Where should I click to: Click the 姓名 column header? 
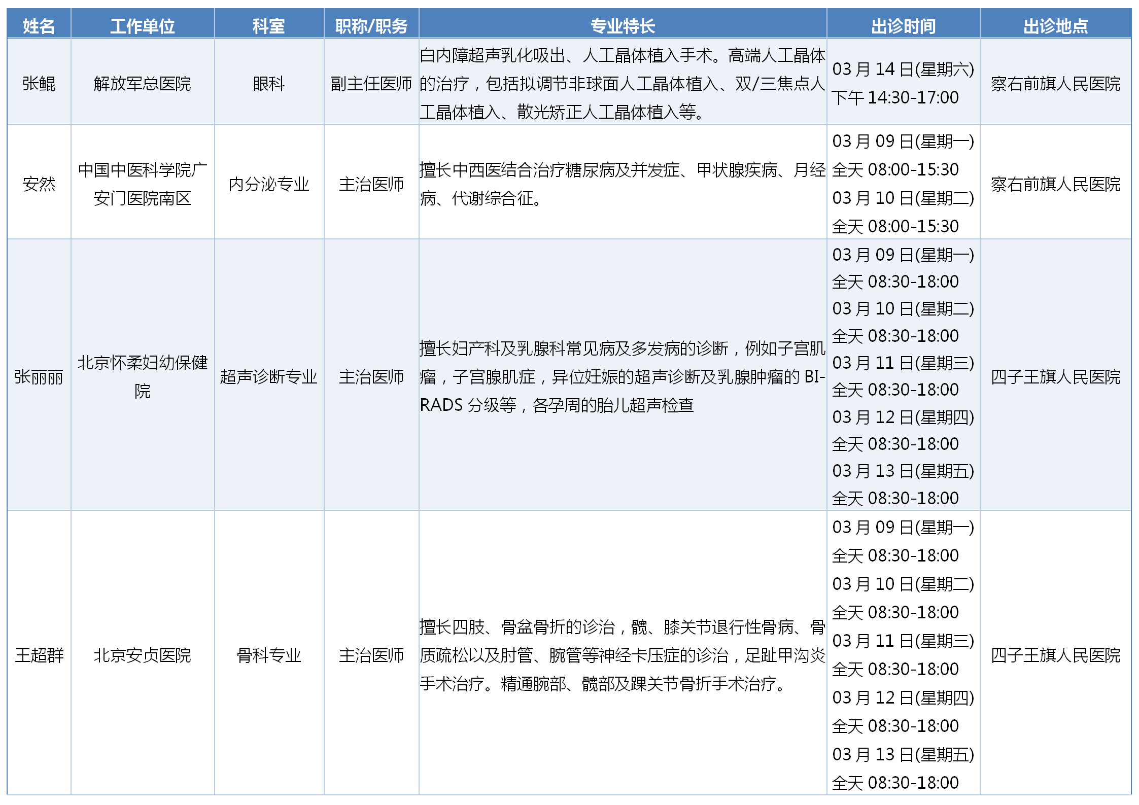(x=39, y=26)
